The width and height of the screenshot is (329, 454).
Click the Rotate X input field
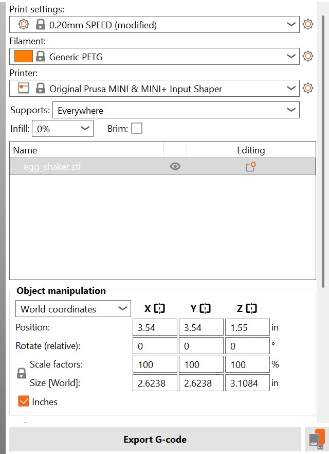155,346
